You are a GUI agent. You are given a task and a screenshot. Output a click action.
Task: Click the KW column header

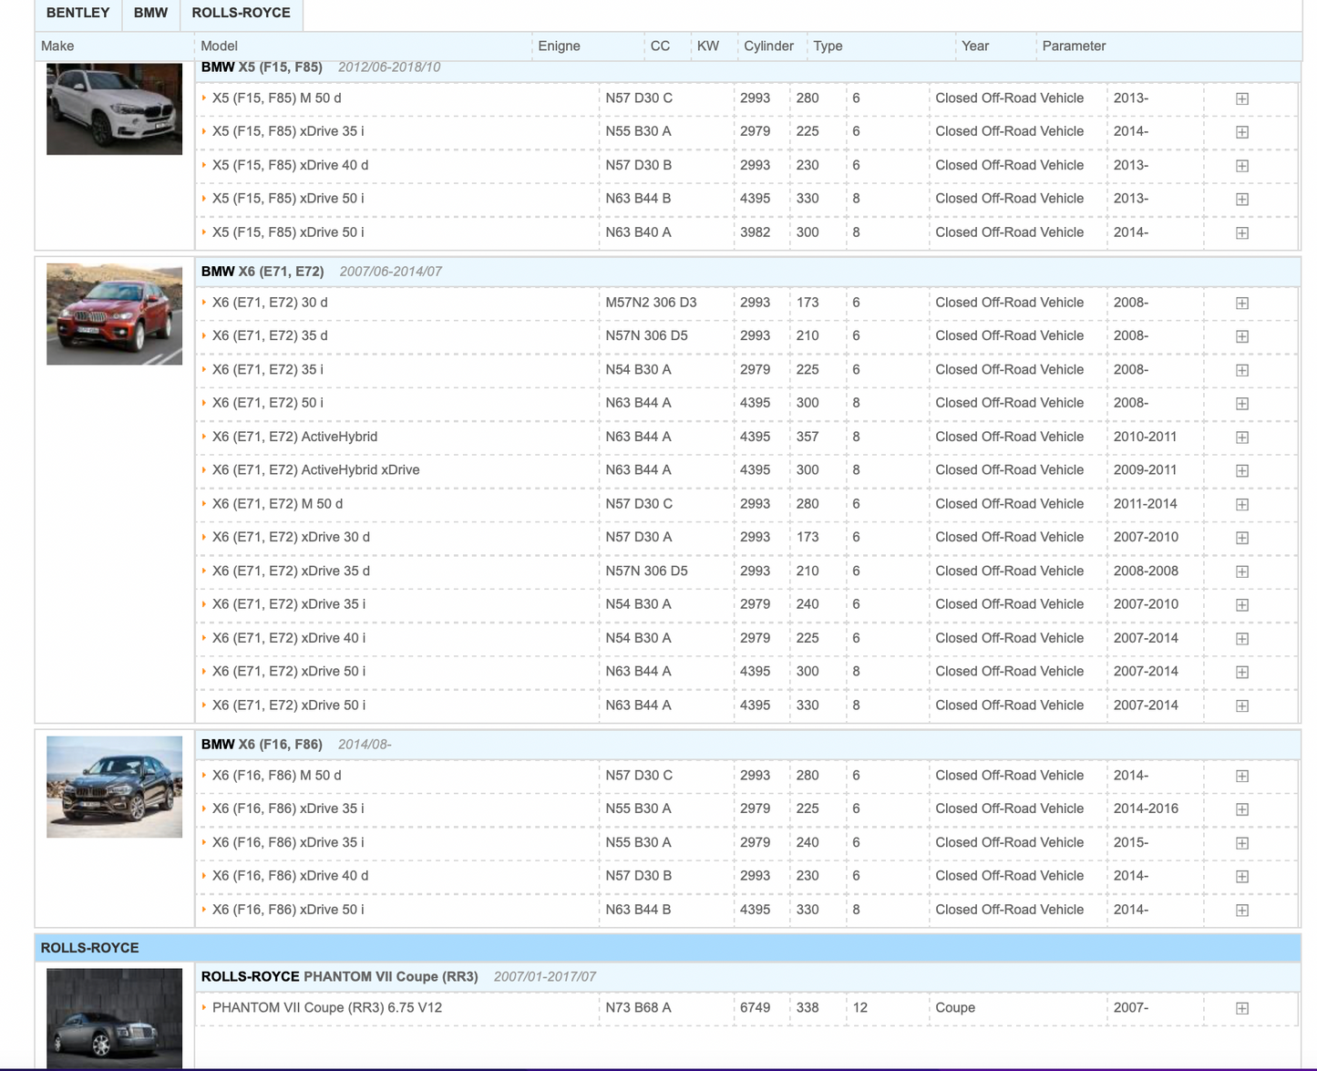click(708, 46)
